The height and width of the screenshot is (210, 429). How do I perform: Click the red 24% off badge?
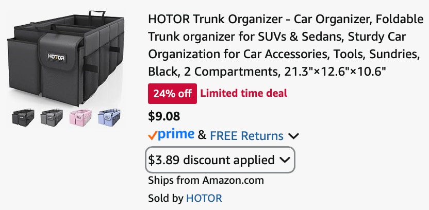point(172,94)
